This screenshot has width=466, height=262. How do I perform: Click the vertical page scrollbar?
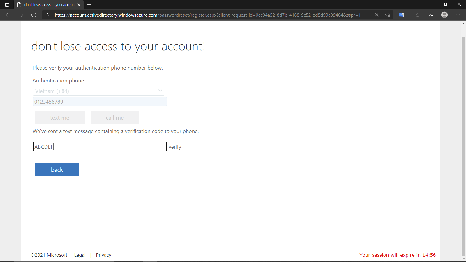point(463,146)
